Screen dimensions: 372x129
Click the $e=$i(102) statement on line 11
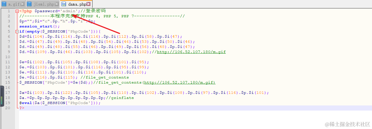point(84,62)
